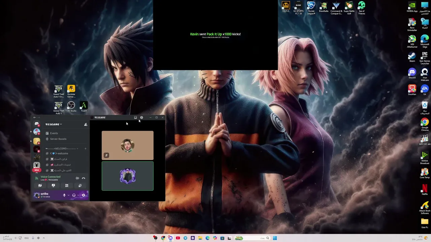Open microphone input options chevron
This screenshot has height=242, width=431.
click(x=68, y=195)
